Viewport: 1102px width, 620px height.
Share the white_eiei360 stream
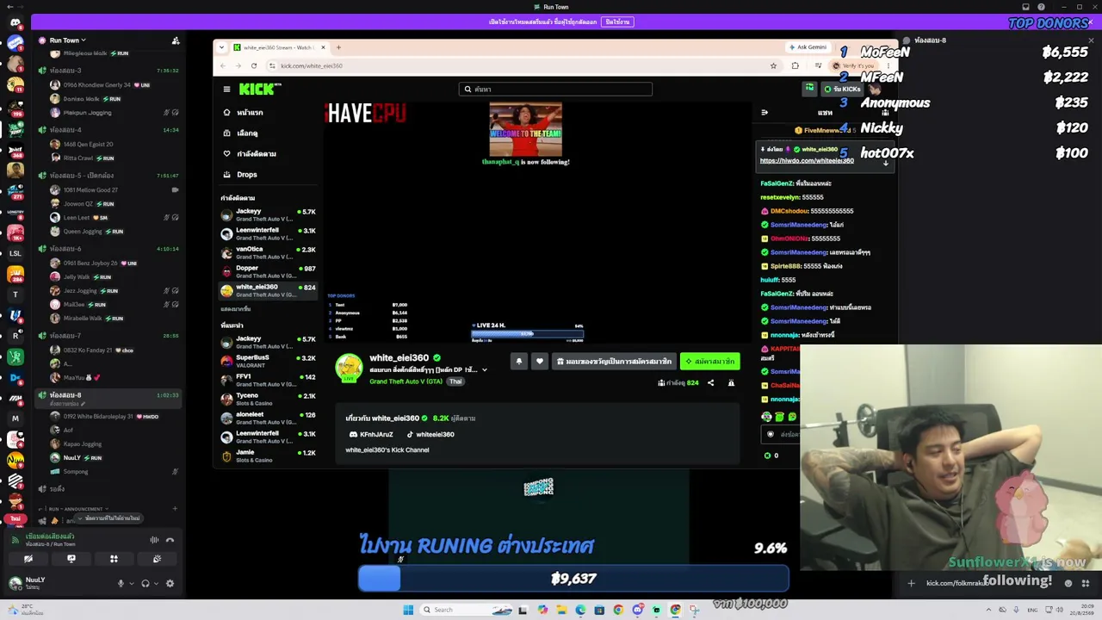point(710,382)
